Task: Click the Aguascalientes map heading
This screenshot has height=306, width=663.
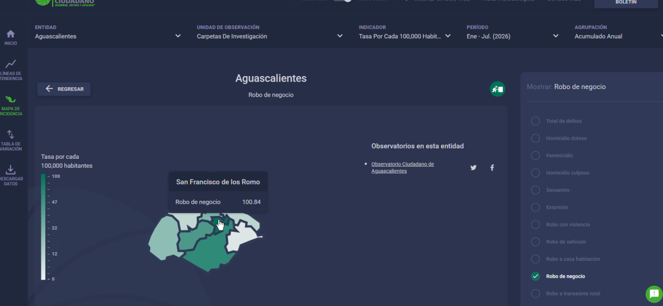Action: tap(271, 78)
